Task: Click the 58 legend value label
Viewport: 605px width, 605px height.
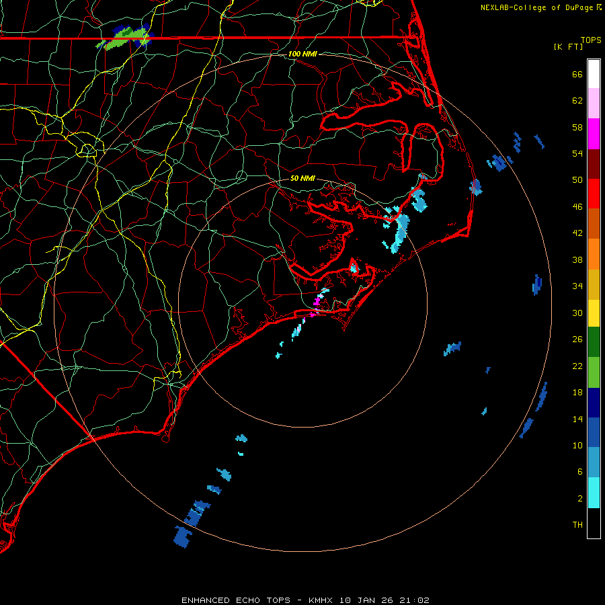Action: click(577, 127)
